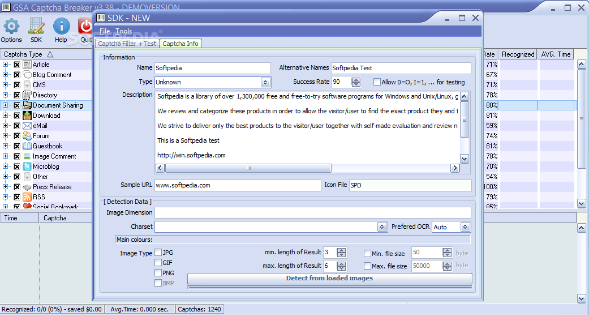The width and height of the screenshot is (589, 316).
Task: Click the Captcha column header in log
Action: point(66,218)
